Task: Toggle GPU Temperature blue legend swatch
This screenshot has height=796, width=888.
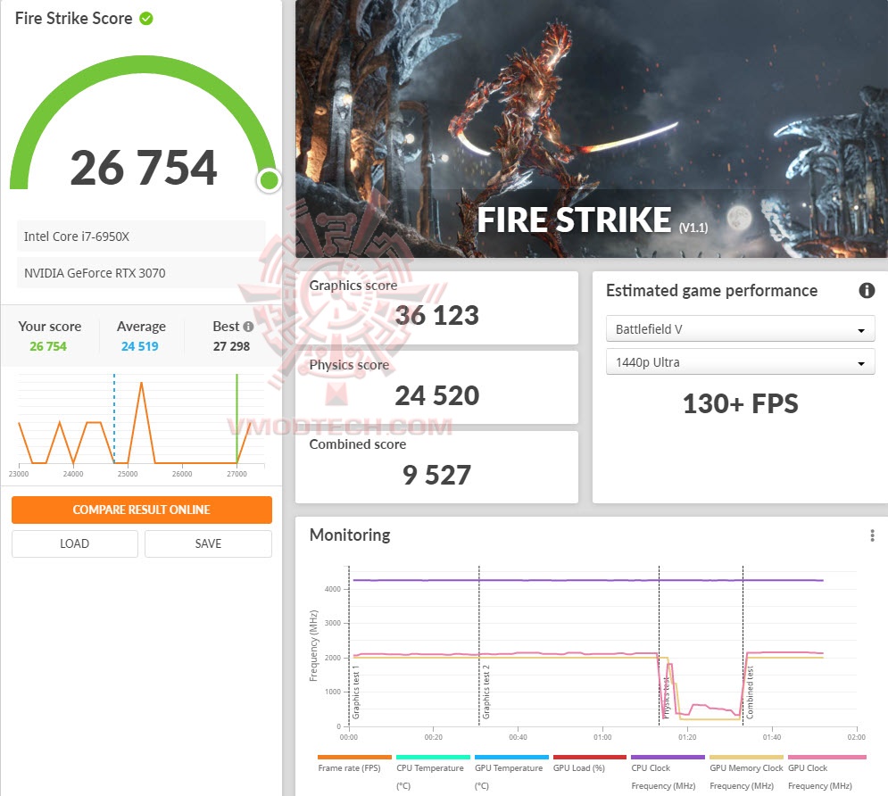Action: 511,757
